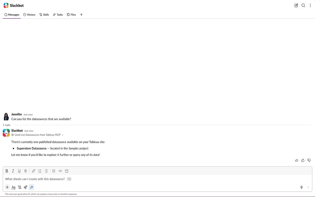This screenshot has width=315, height=197.
Task: Click the Slackbot sender name
Action: (17, 131)
